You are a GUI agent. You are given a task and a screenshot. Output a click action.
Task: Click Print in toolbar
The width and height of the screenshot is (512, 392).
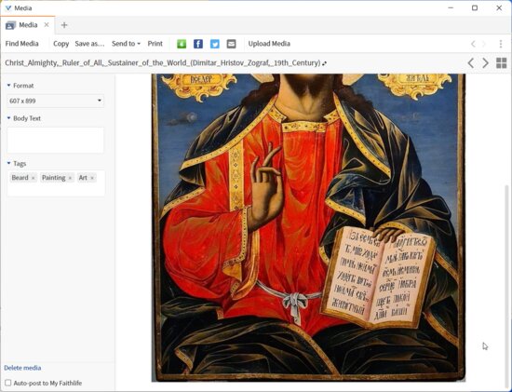click(155, 44)
